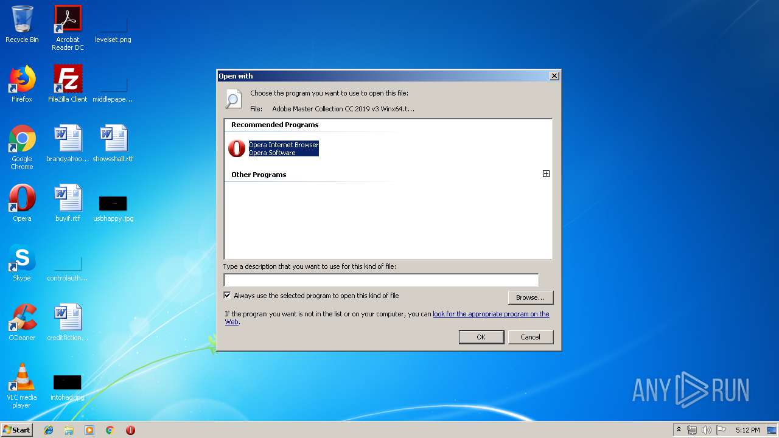The image size is (779, 438).
Task: Select Opera Internet Browser in the program list
Action: click(273, 148)
